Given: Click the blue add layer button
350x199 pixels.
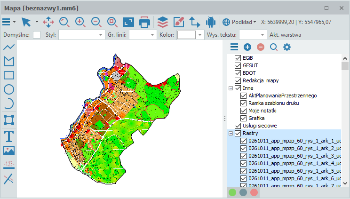Looking at the screenshot, I should [247, 47].
